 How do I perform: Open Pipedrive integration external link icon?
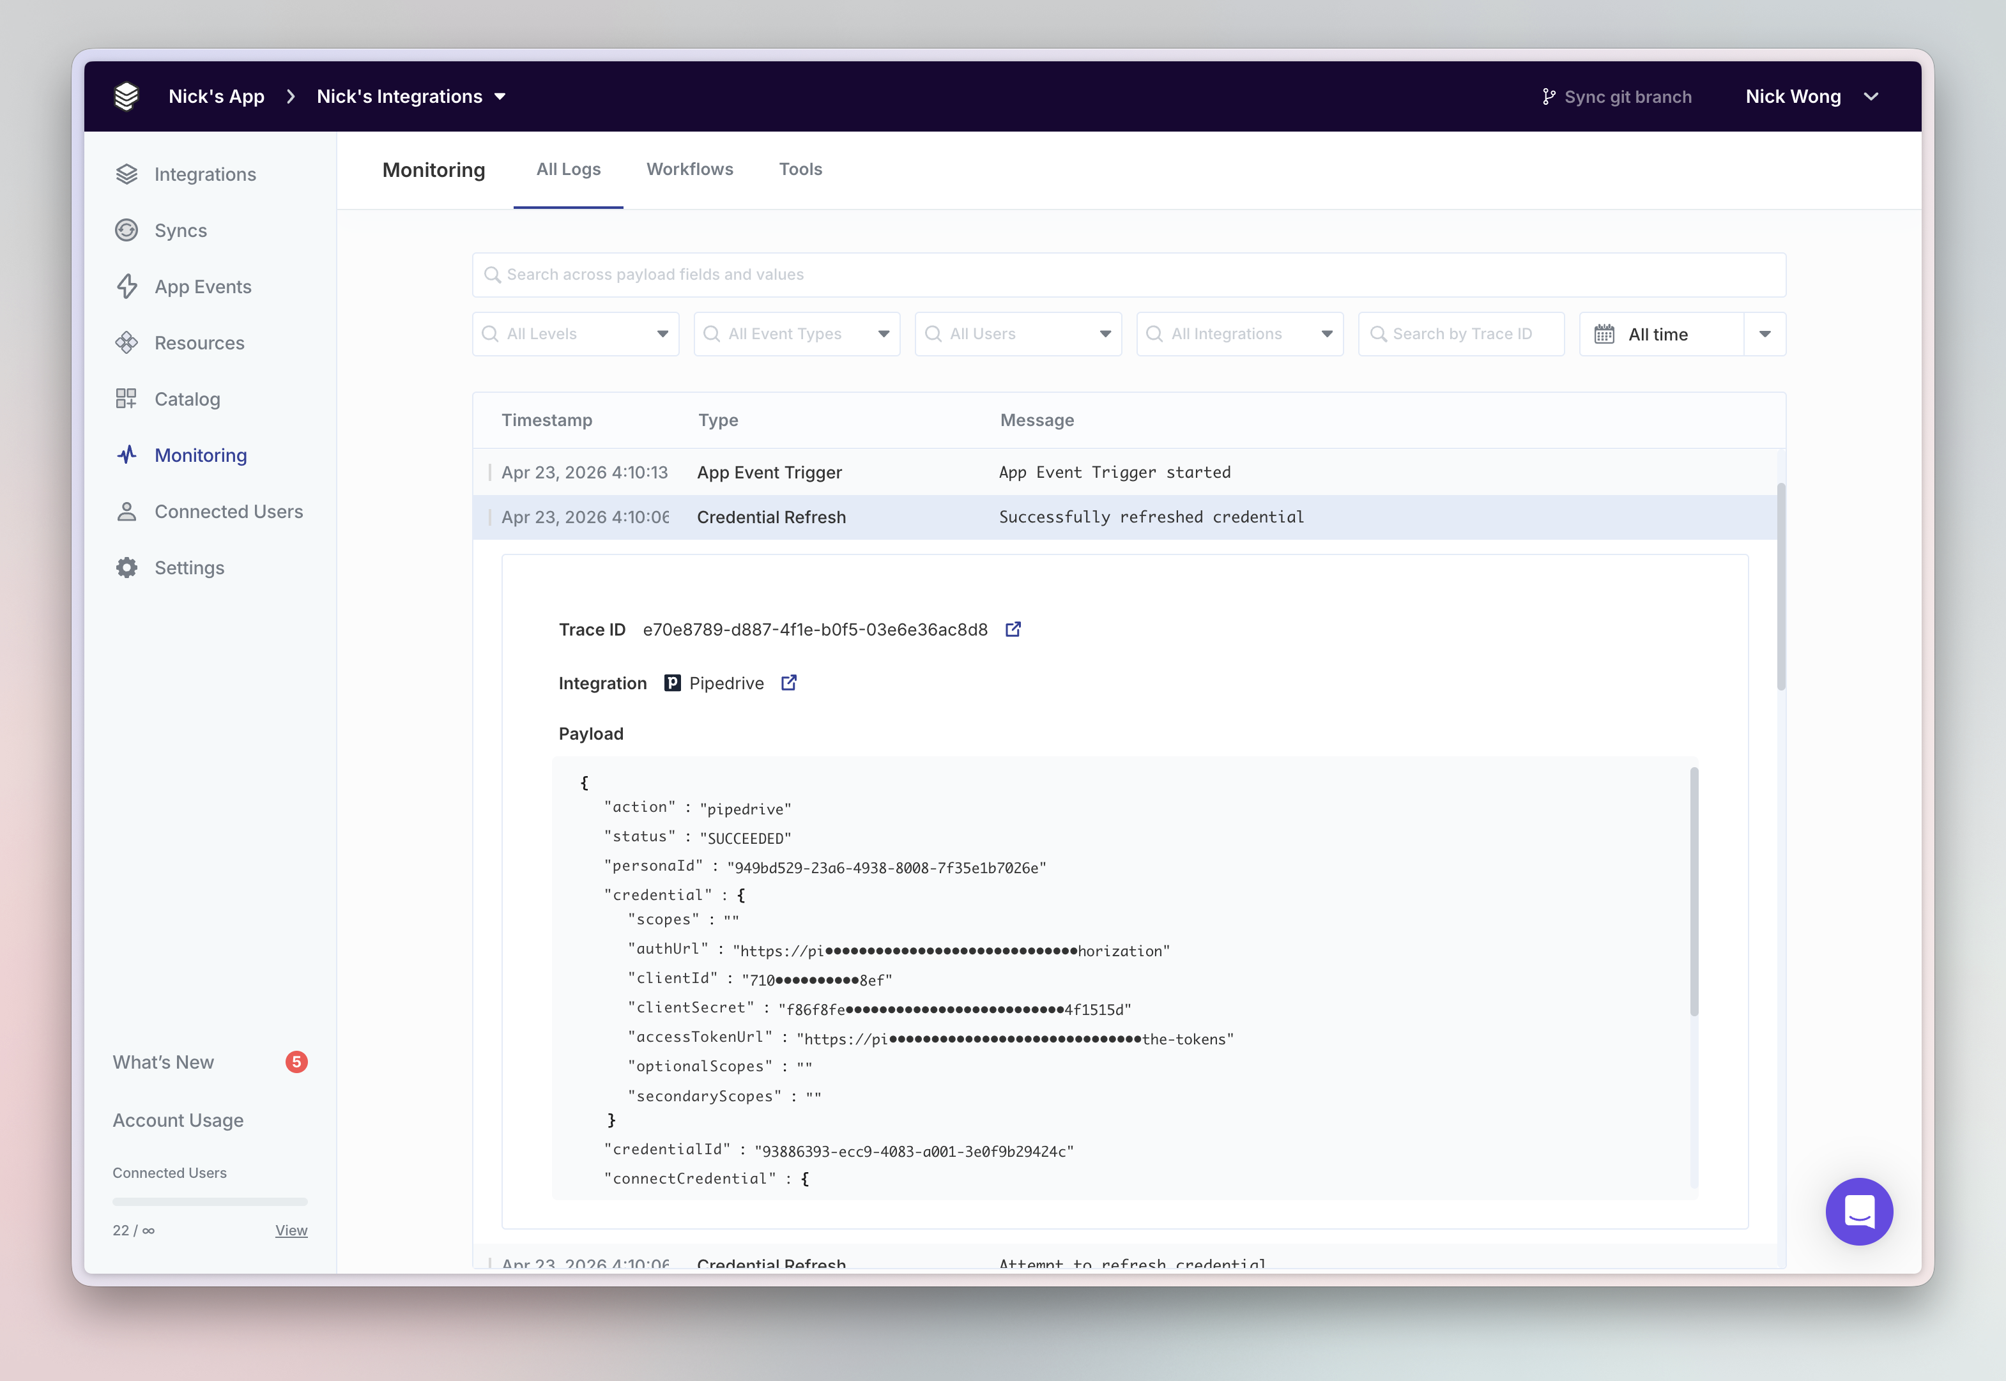pos(788,683)
